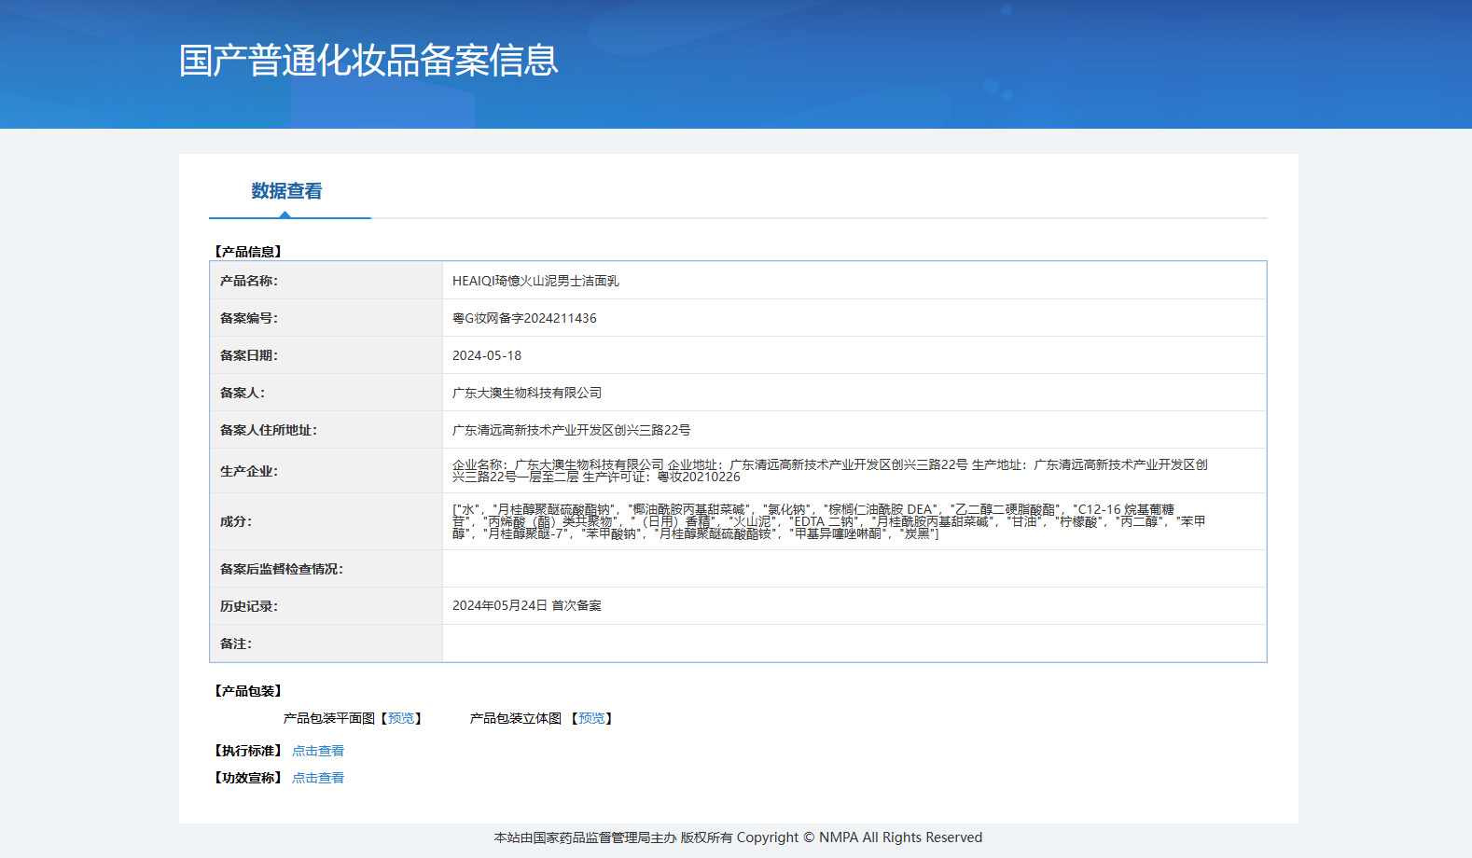This screenshot has width=1472, height=858.
Task: Click the 备案后监督检查情况 row label
Action: point(282,569)
